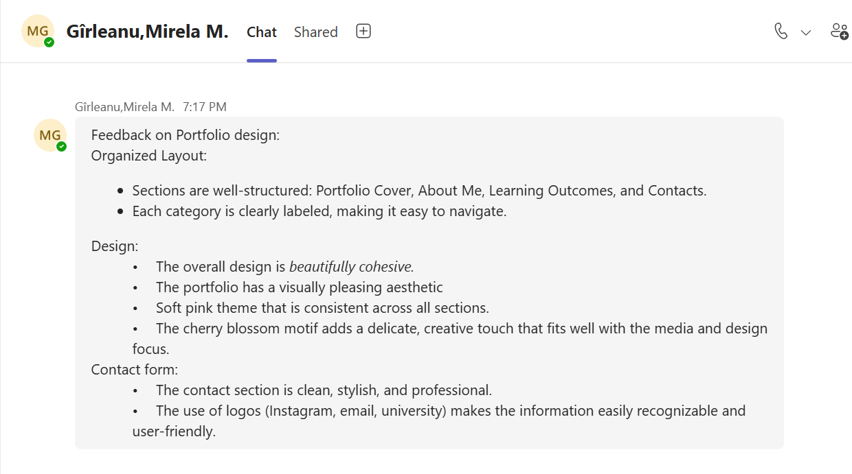Select the 'Feedback on Portfolio design:' line
852x474 pixels.
point(186,135)
